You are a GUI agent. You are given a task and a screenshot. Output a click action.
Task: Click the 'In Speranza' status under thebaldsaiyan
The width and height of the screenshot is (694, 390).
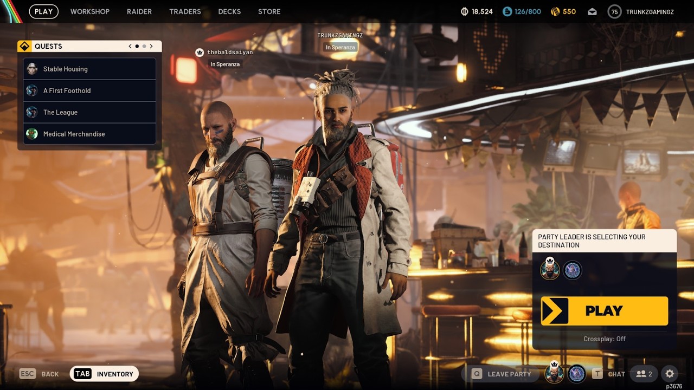tap(225, 64)
